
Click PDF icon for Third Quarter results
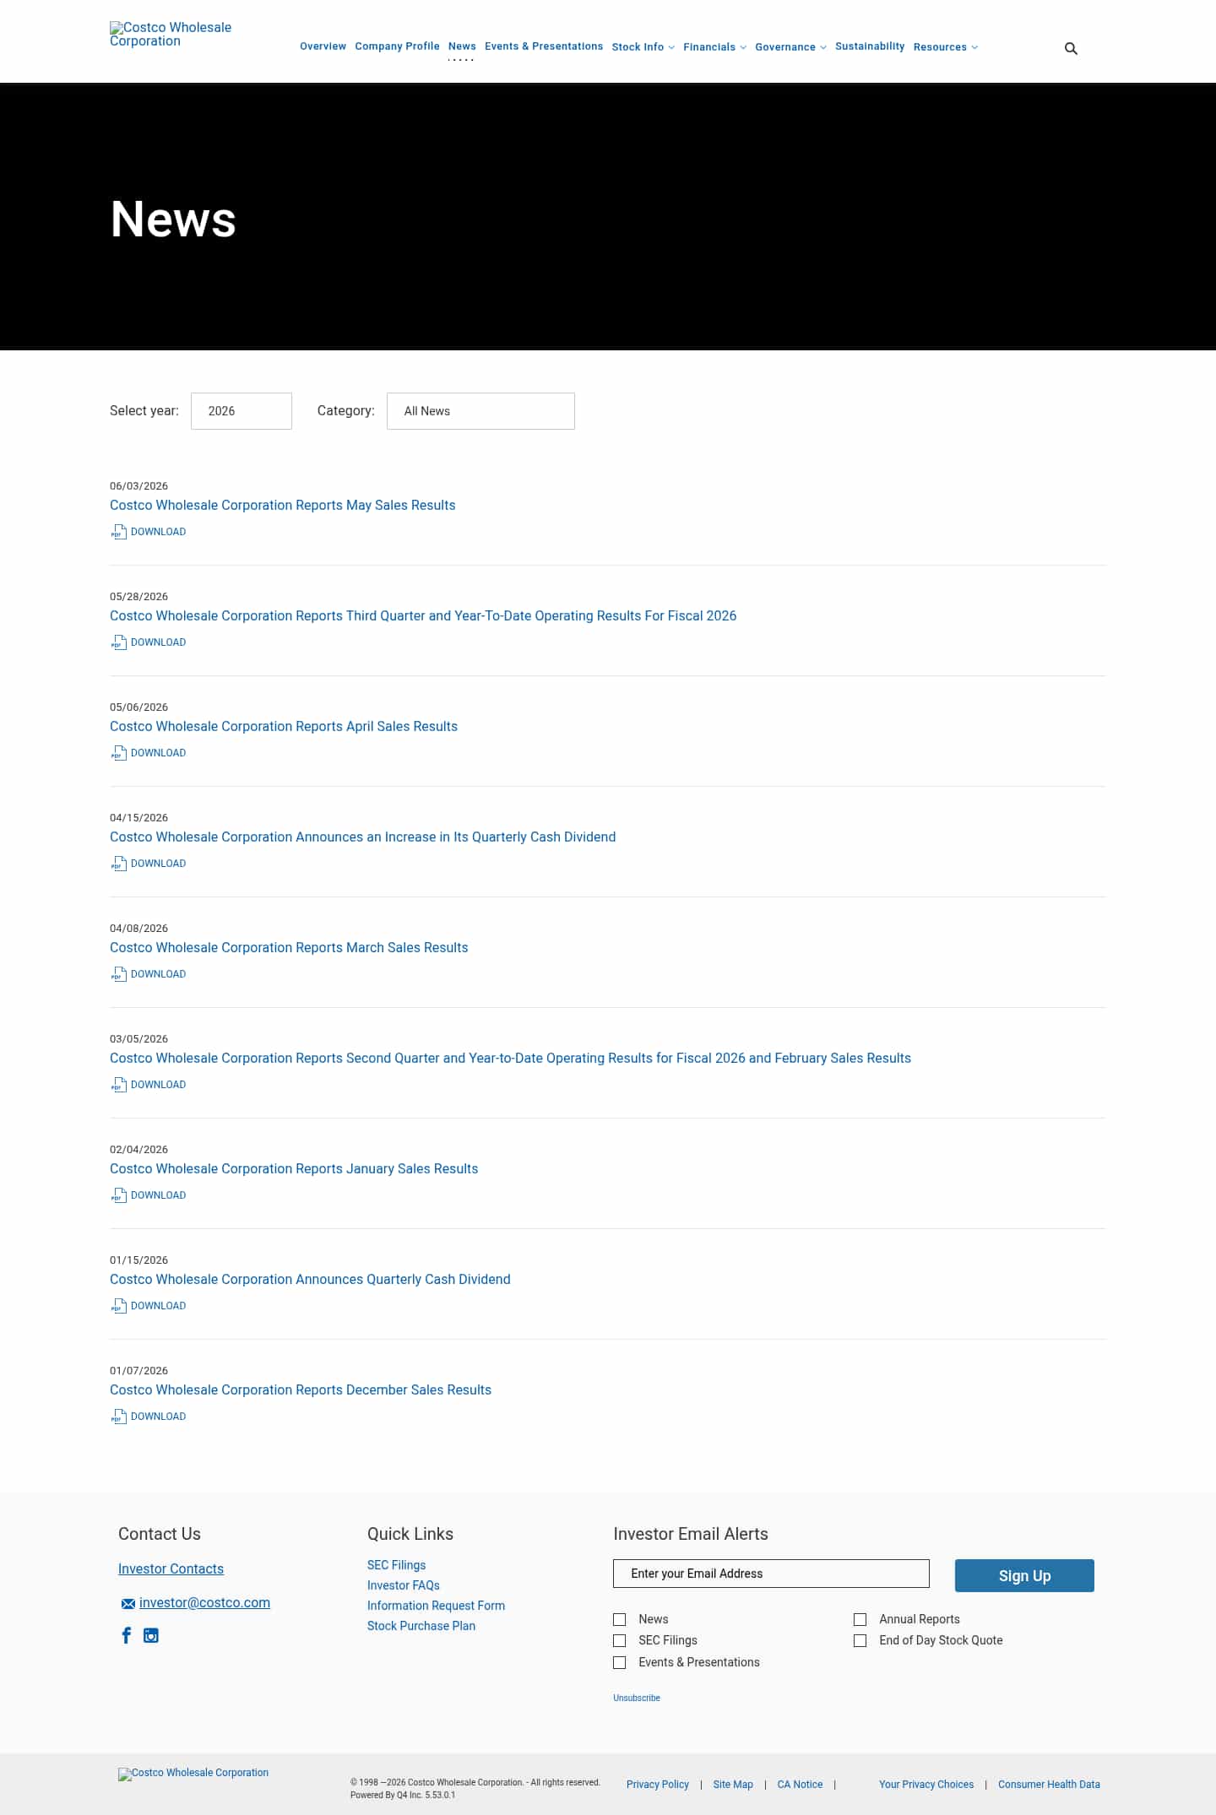pos(119,642)
